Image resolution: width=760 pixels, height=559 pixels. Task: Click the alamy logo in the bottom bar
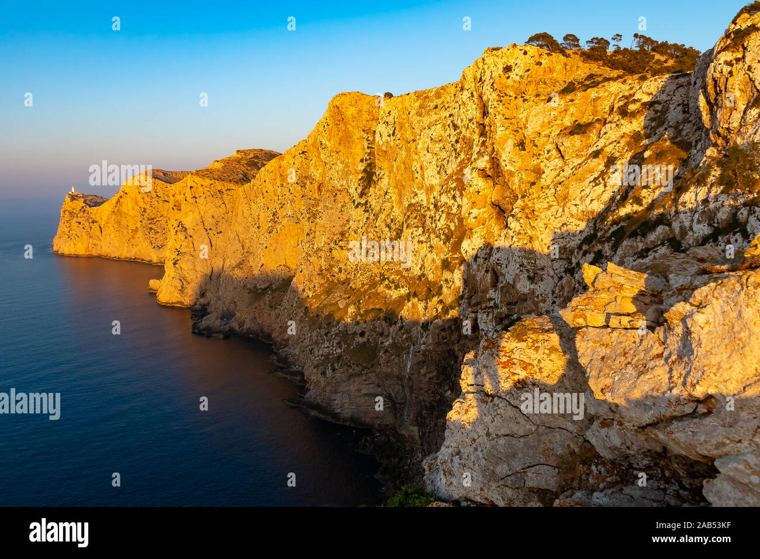tap(59, 533)
